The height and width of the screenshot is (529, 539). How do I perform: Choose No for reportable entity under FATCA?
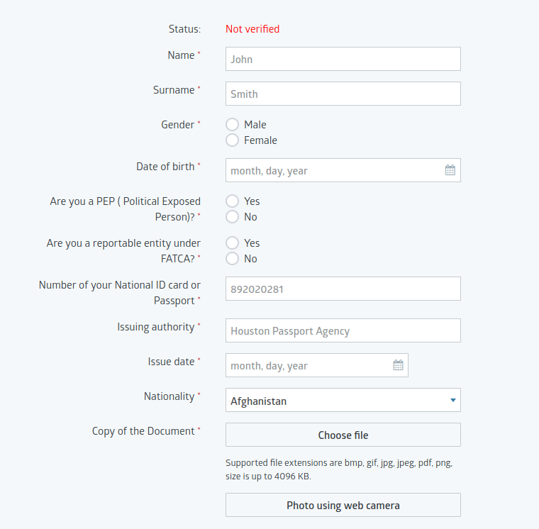(232, 259)
